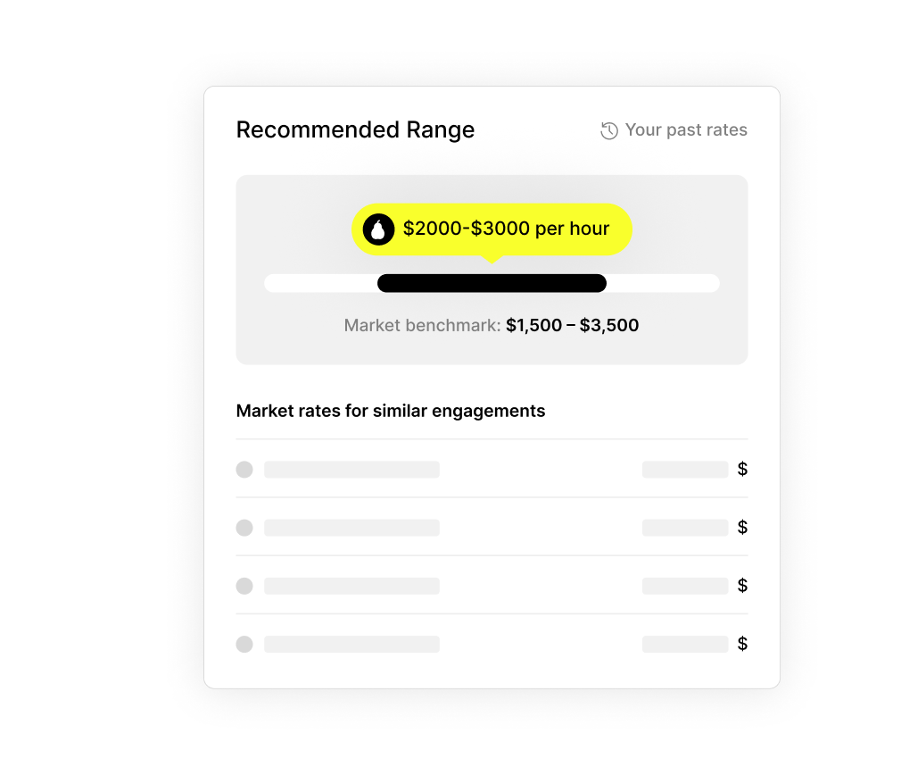Click the yellow $2000-$3000 per hour badge
Image resolution: width=901 pixels, height=775 pixels.
coord(492,229)
